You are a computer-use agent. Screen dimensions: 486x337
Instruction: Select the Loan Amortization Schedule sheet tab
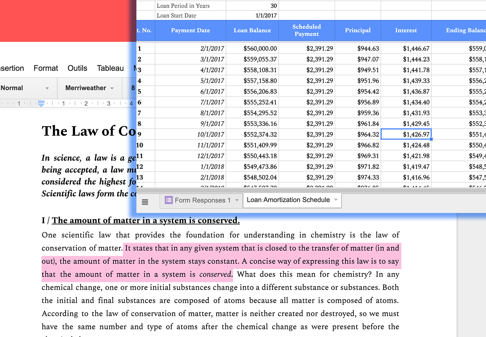[x=288, y=200]
